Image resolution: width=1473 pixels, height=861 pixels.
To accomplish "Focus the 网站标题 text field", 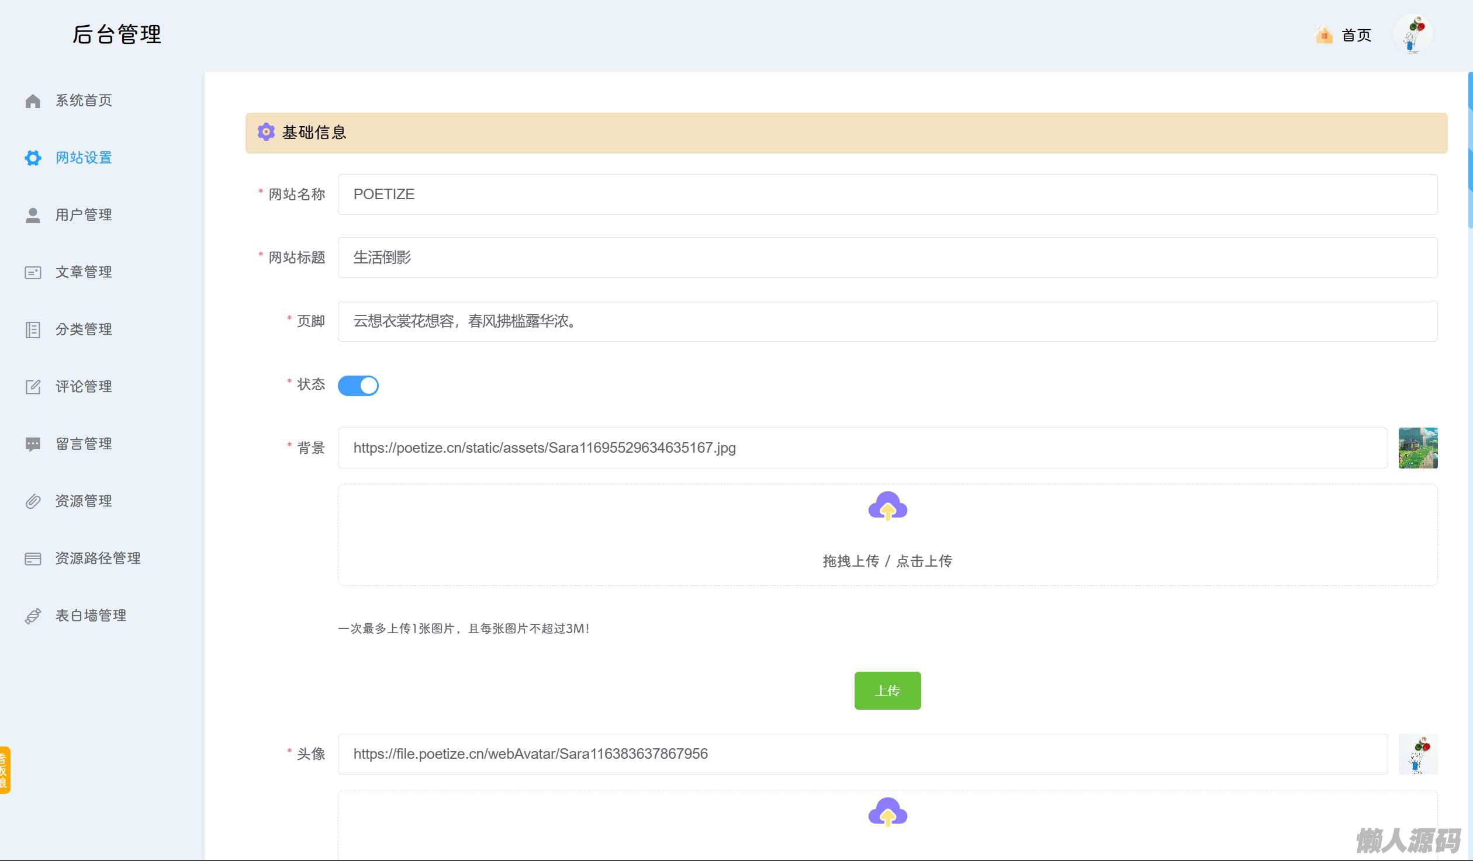I will point(887,258).
